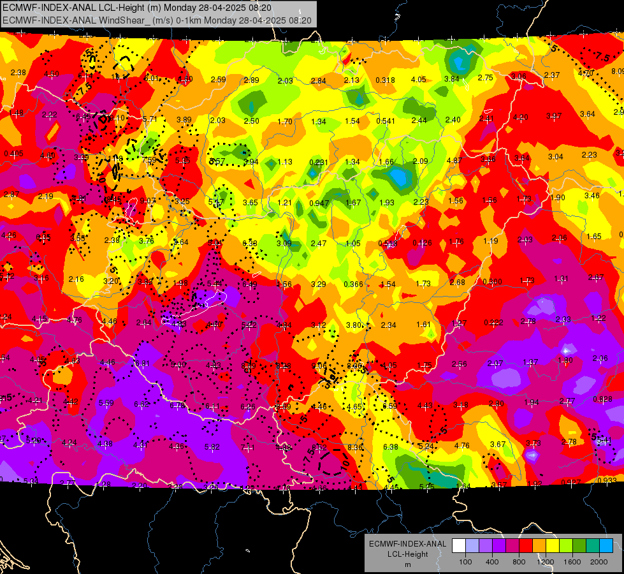
Task: Click the legend title ECMWF-INDEX-ANAL
Action: [407, 544]
